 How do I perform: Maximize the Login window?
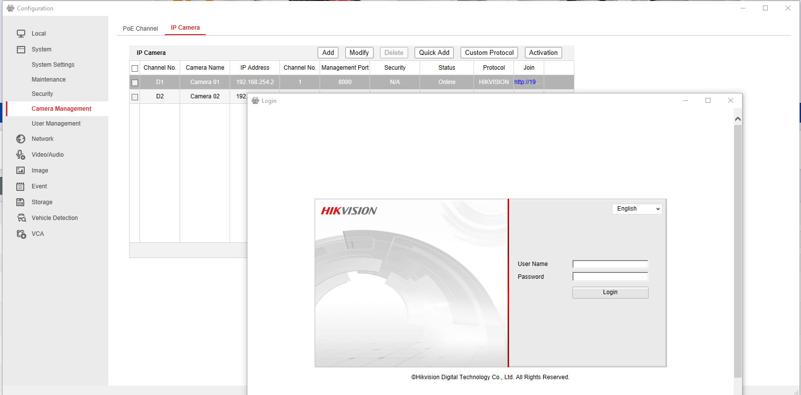pyautogui.click(x=708, y=100)
